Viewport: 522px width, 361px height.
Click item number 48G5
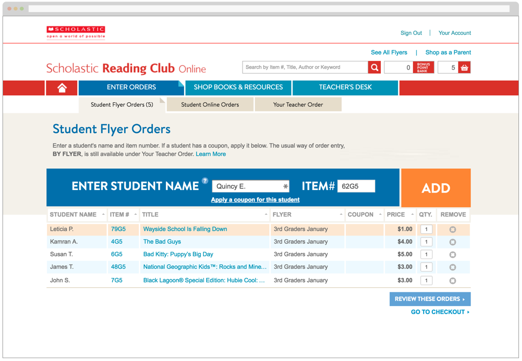coord(118,267)
